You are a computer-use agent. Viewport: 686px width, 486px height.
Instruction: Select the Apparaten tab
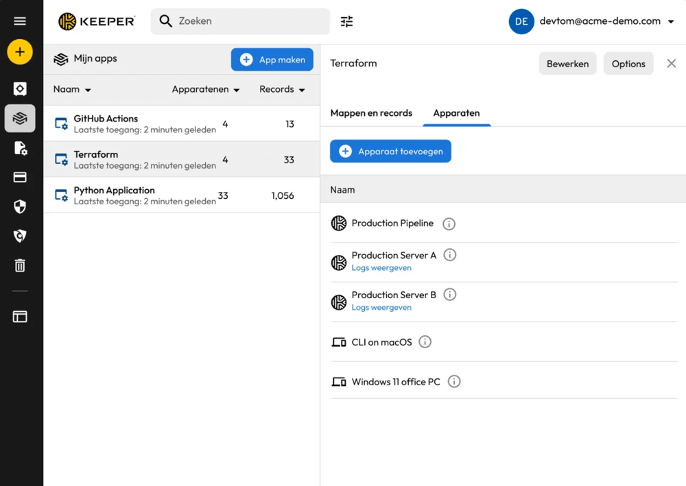coord(456,113)
